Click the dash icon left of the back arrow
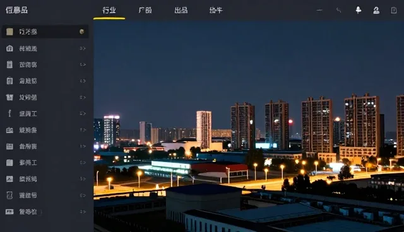Screen dimensions: 404x232 point(319,11)
